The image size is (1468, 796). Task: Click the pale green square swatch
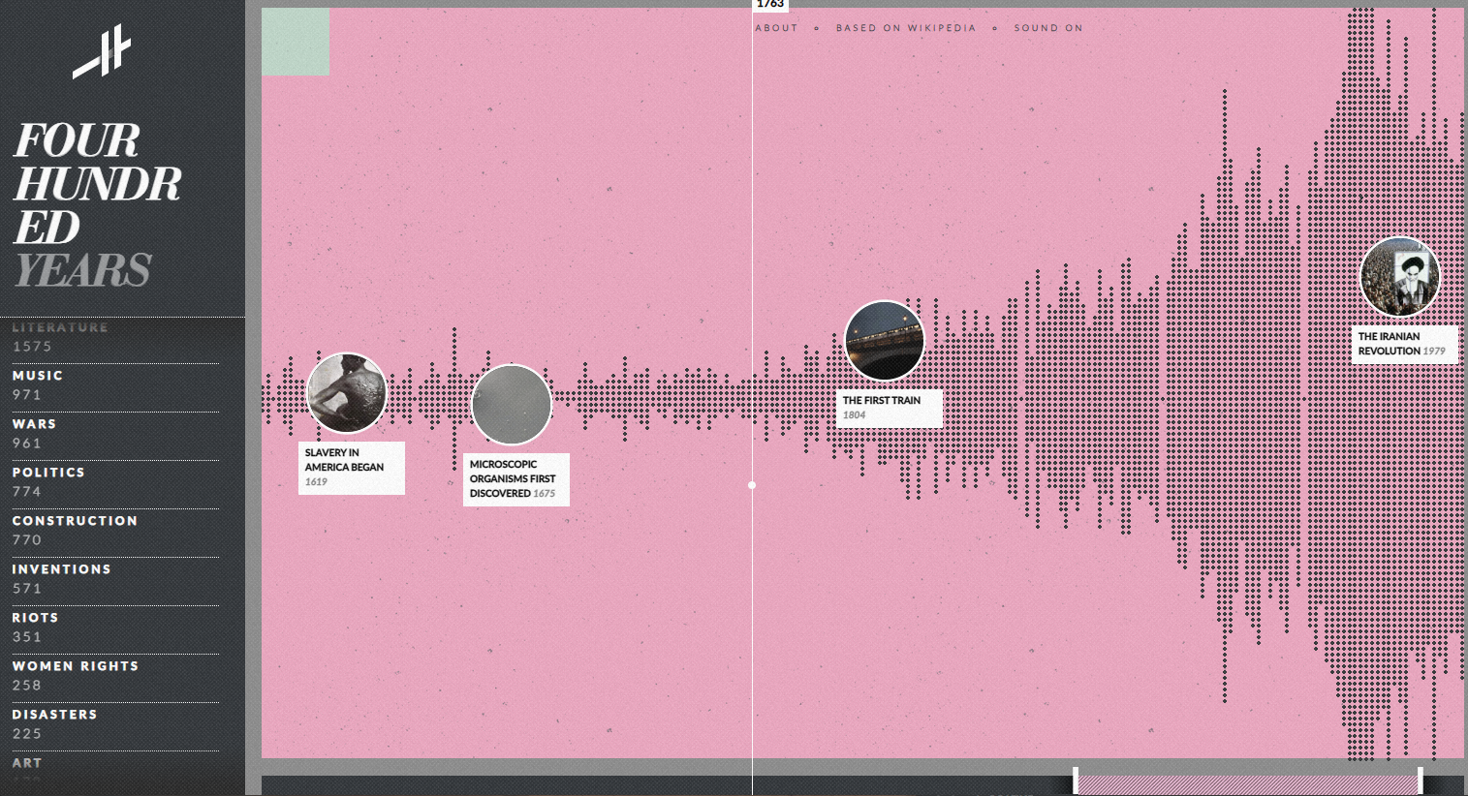(296, 42)
